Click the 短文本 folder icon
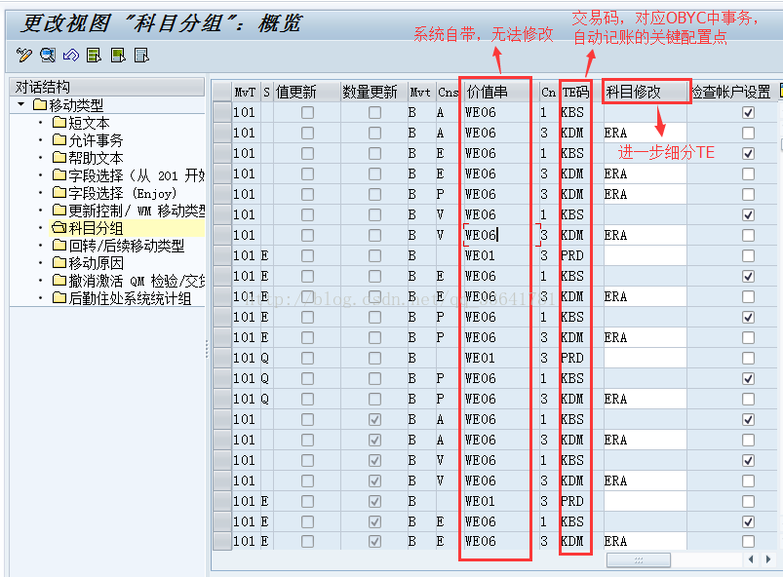This screenshot has height=577, width=783. [59, 122]
